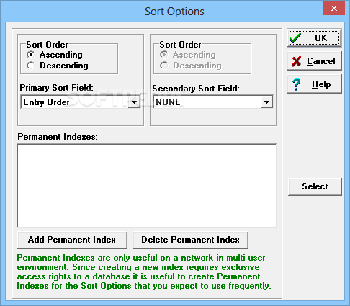
Task: Click the Entry Order combo box field
Action: point(81,102)
